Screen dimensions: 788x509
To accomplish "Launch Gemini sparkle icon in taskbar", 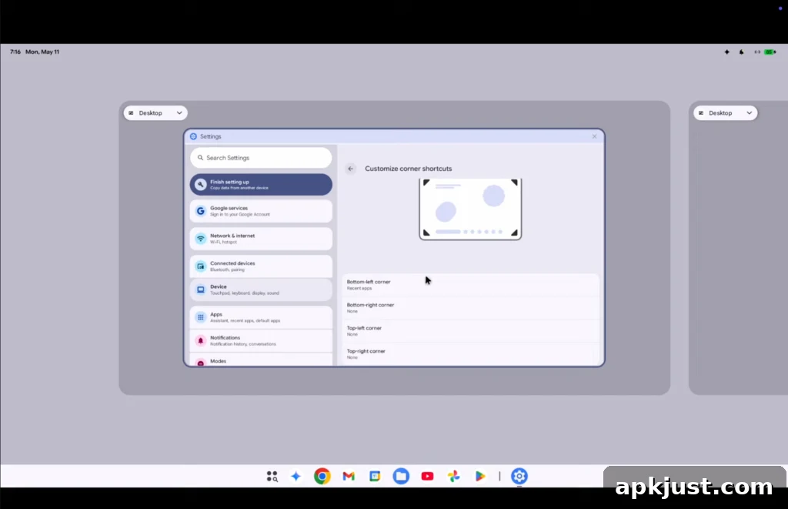I will pyautogui.click(x=296, y=477).
